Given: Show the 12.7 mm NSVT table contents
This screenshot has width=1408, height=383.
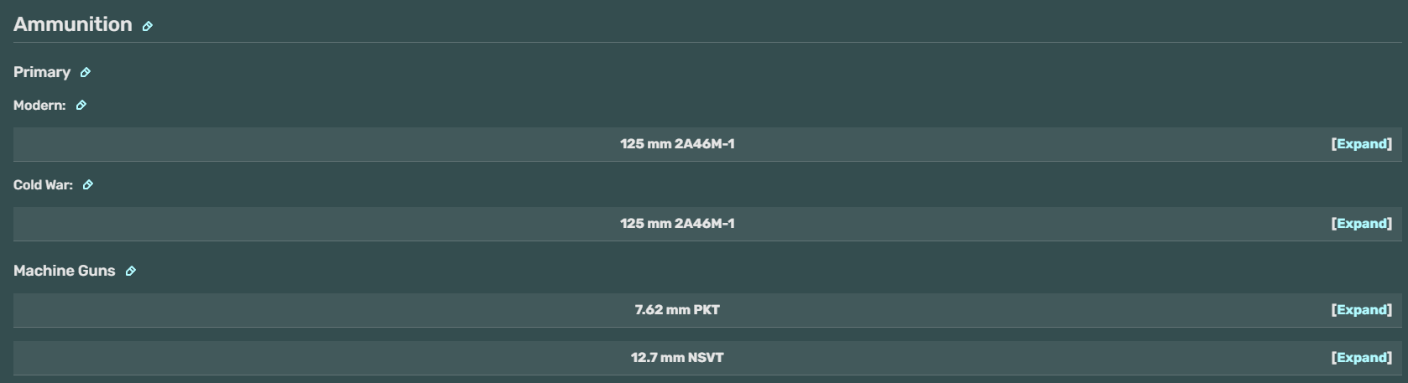Looking at the screenshot, I should [x=1361, y=358].
